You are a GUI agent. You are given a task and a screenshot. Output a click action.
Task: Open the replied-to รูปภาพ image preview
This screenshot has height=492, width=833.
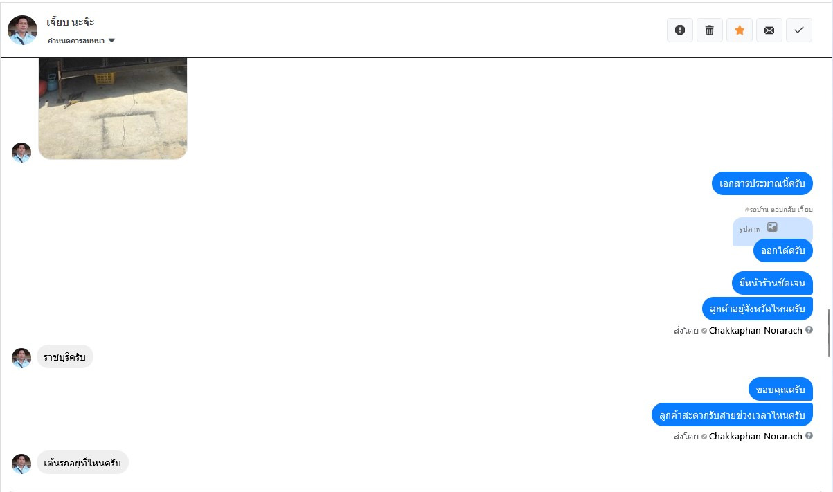pyautogui.click(x=773, y=228)
